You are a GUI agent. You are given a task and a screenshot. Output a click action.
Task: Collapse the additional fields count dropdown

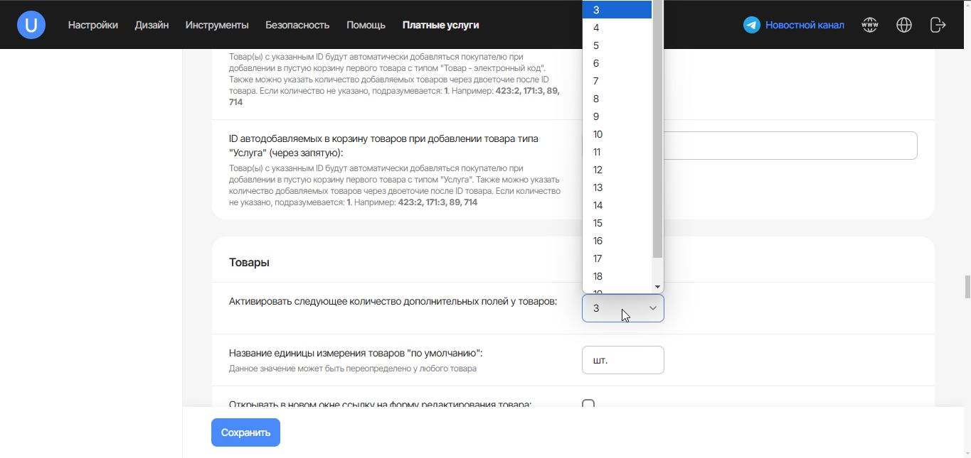point(622,308)
